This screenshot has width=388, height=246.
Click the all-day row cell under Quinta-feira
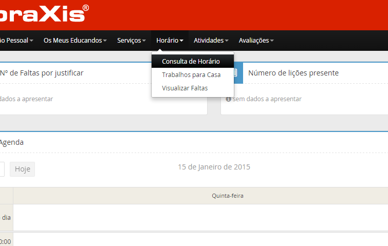pos(200,217)
